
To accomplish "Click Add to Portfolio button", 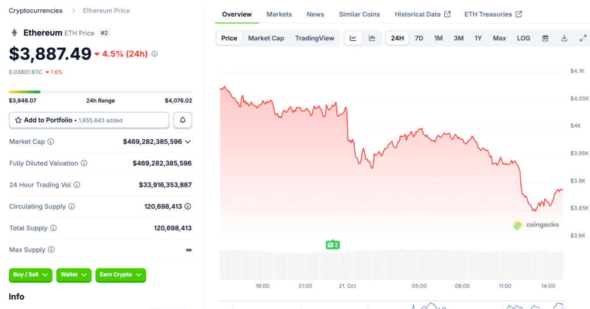I will [x=89, y=120].
